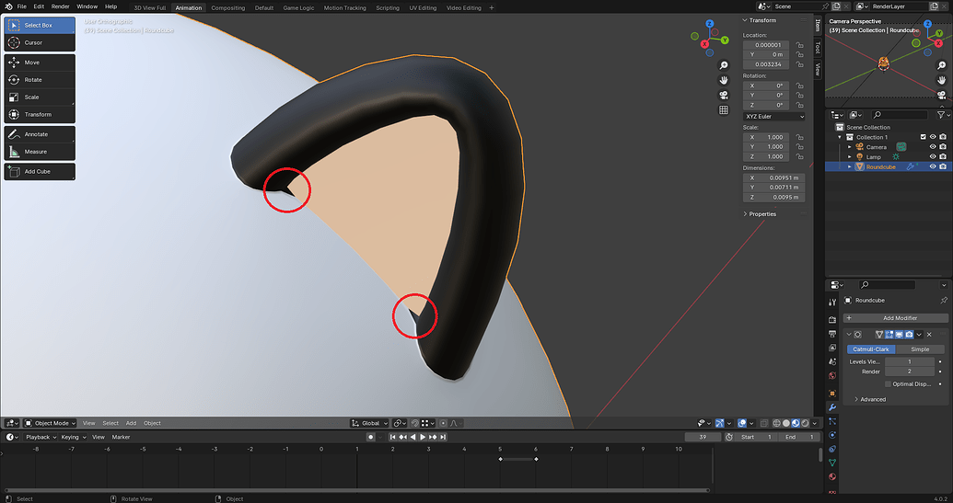Viewport: 953px width, 503px height.
Task: Hide the Camera in viewport
Action: pos(933,147)
